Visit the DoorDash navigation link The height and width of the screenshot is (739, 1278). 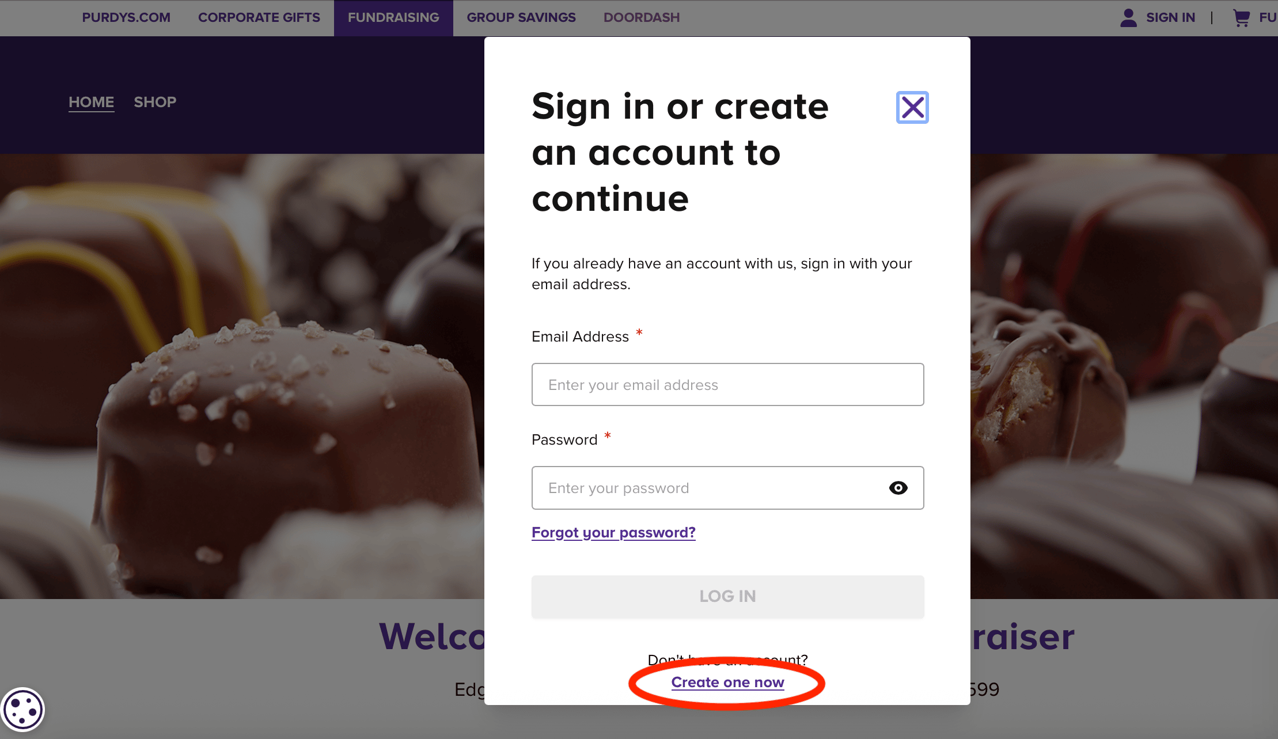[x=642, y=18]
